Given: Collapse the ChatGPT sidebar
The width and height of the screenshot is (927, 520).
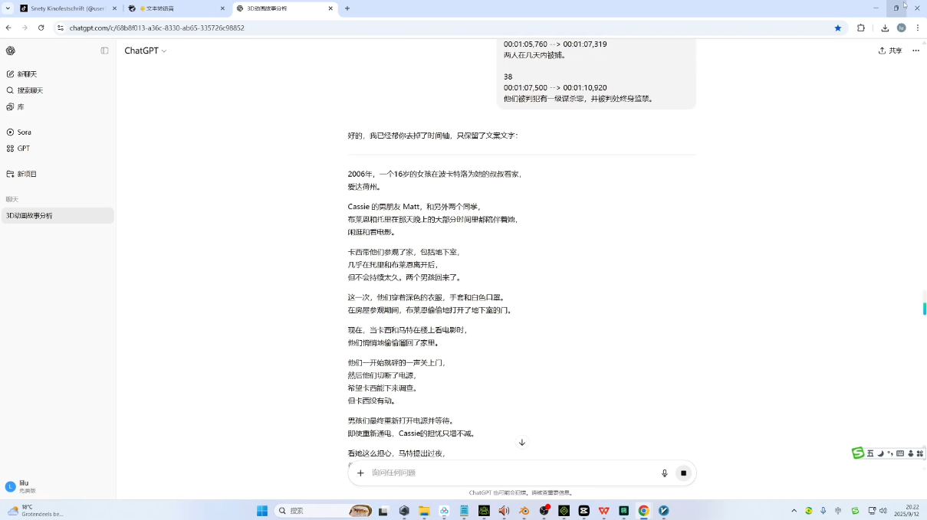Looking at the screenshot, I should pyautogui.click(x=104, y=51).
